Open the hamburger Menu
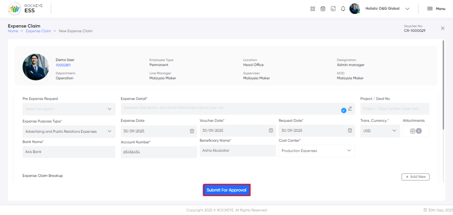This screenshot has height=215, width=453. coord(436,8)
